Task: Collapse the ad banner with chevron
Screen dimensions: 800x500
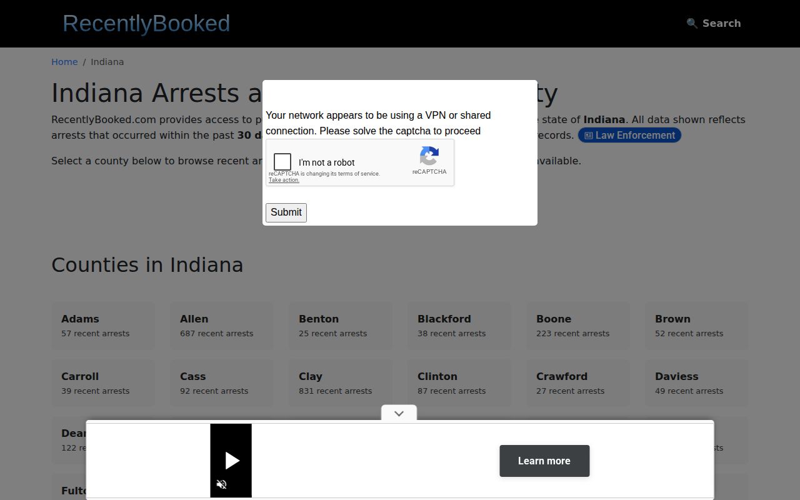Action: point(399,413)
